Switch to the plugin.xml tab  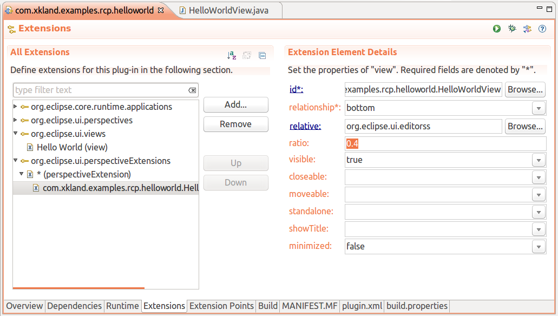[362, 306]
